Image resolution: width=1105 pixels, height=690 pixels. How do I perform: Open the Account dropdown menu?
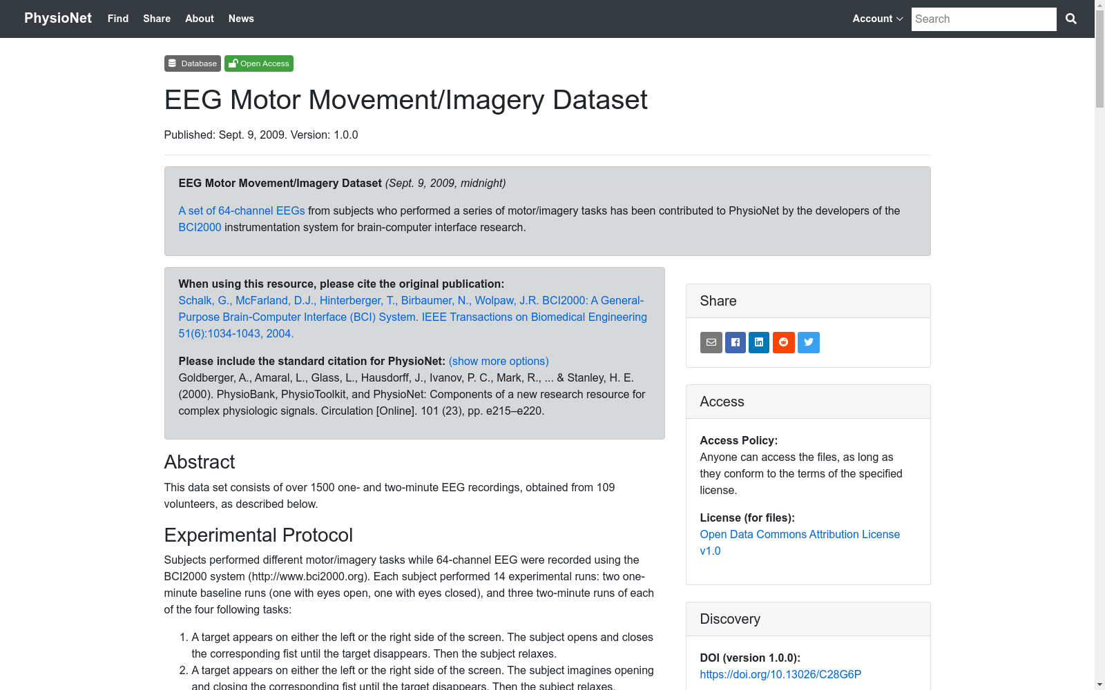876,19
